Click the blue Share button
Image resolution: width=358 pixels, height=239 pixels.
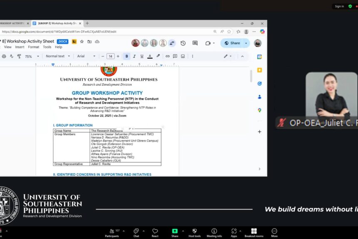pyautogui.click(x=232, y=43)
